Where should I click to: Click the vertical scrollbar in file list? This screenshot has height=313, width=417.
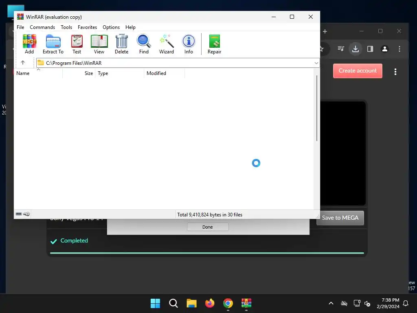click(316, 108)
